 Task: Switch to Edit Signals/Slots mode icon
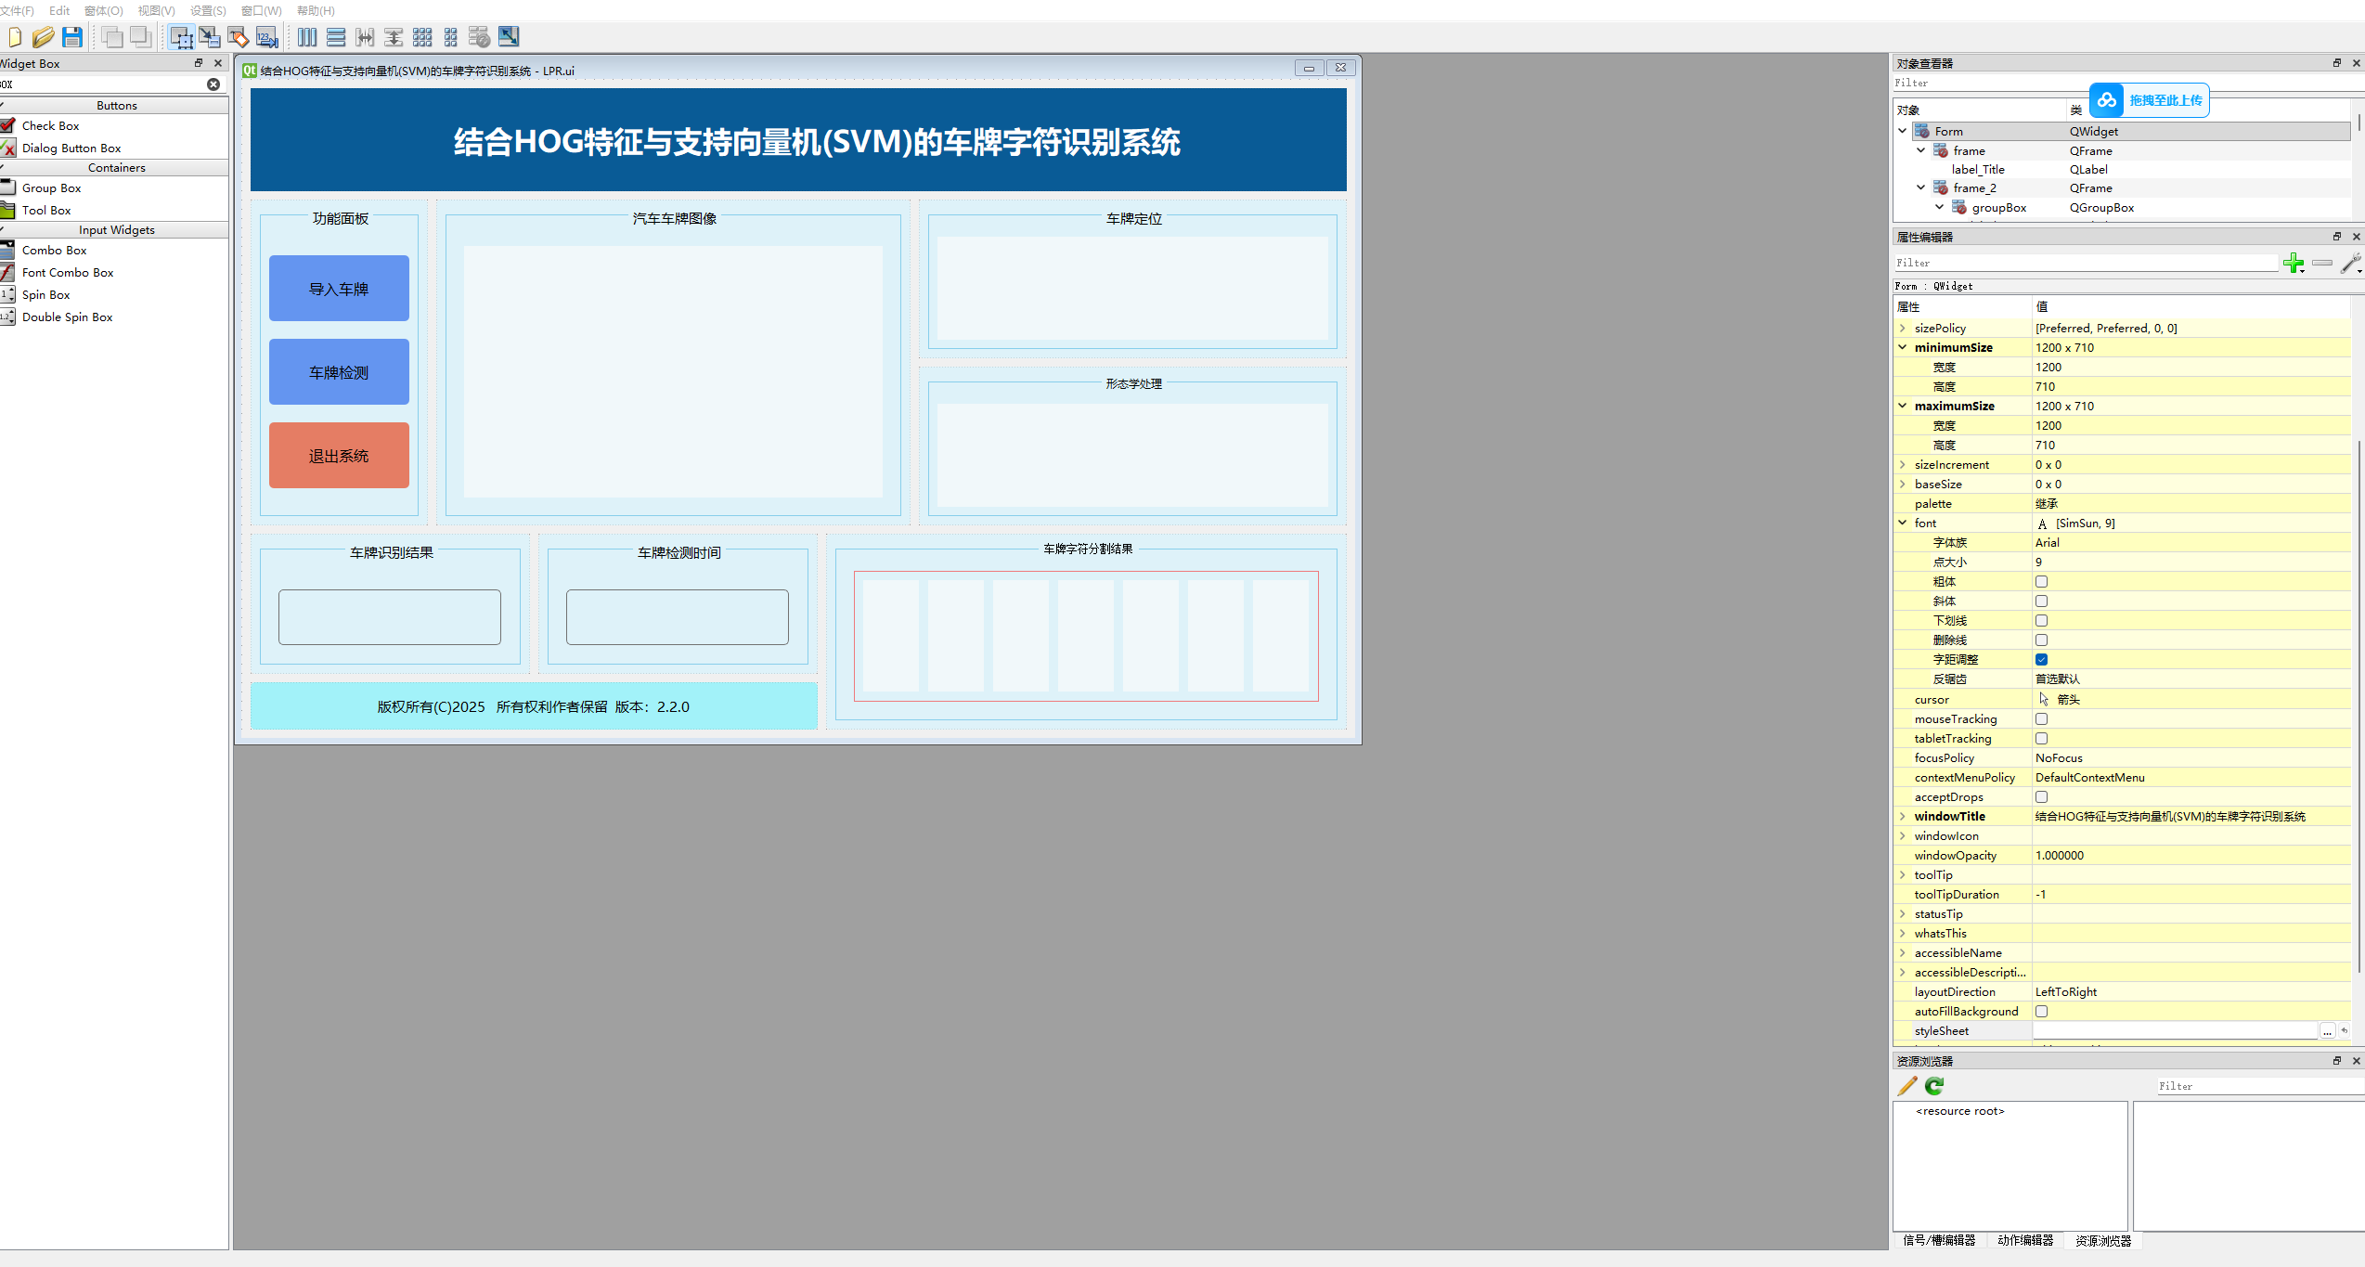pos(210,37)
